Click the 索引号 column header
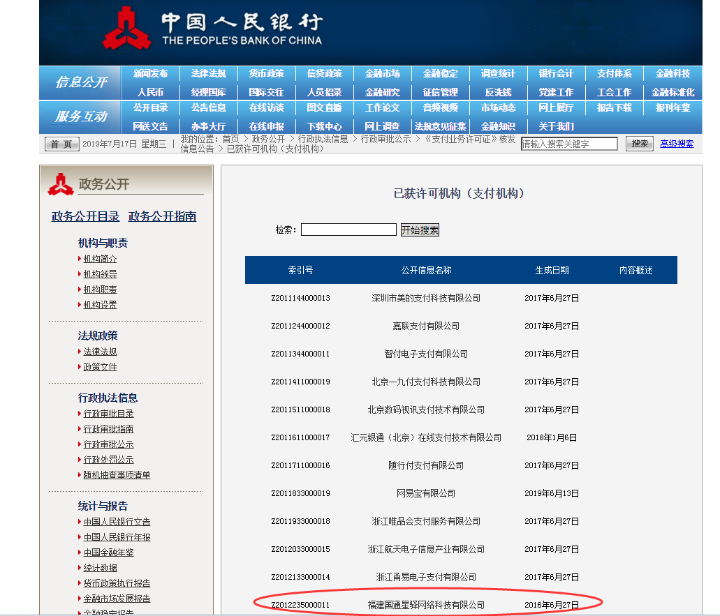The height and width of the screenshot is (616, 720). 301,270
